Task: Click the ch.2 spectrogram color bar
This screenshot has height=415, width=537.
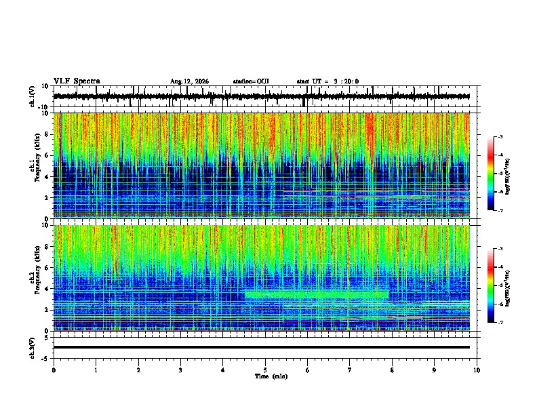Action: click(490, 285)
